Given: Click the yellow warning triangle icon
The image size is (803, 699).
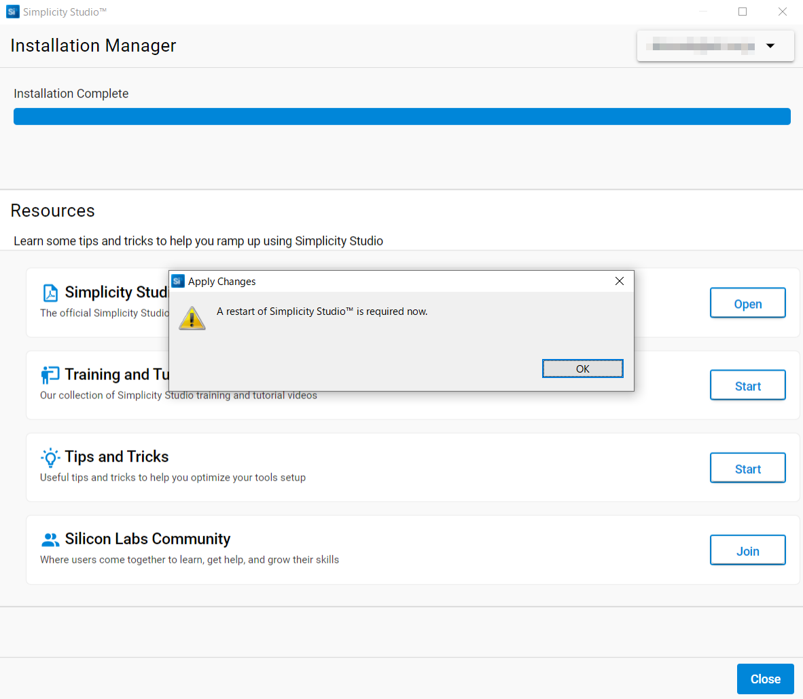Looking at the screenshot, I should (192, 318).
